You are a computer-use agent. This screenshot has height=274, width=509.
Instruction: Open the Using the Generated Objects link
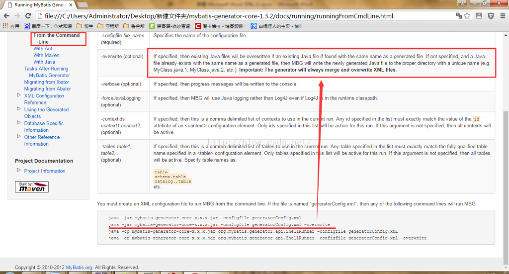(x=46, y=113)
